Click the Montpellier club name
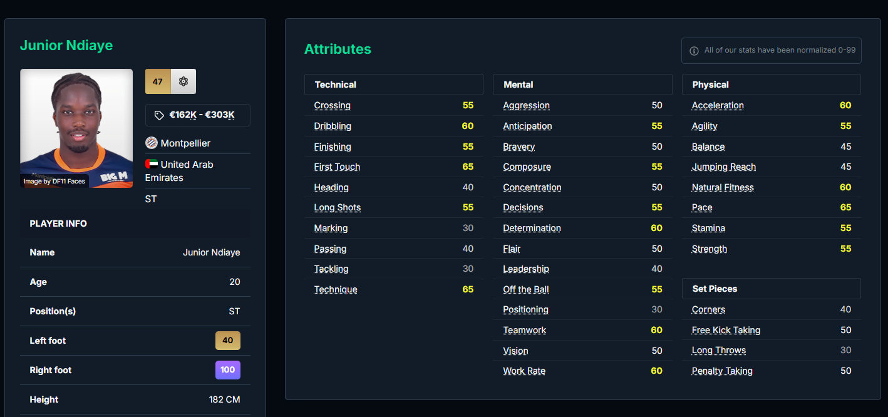 tap(185, 143)
